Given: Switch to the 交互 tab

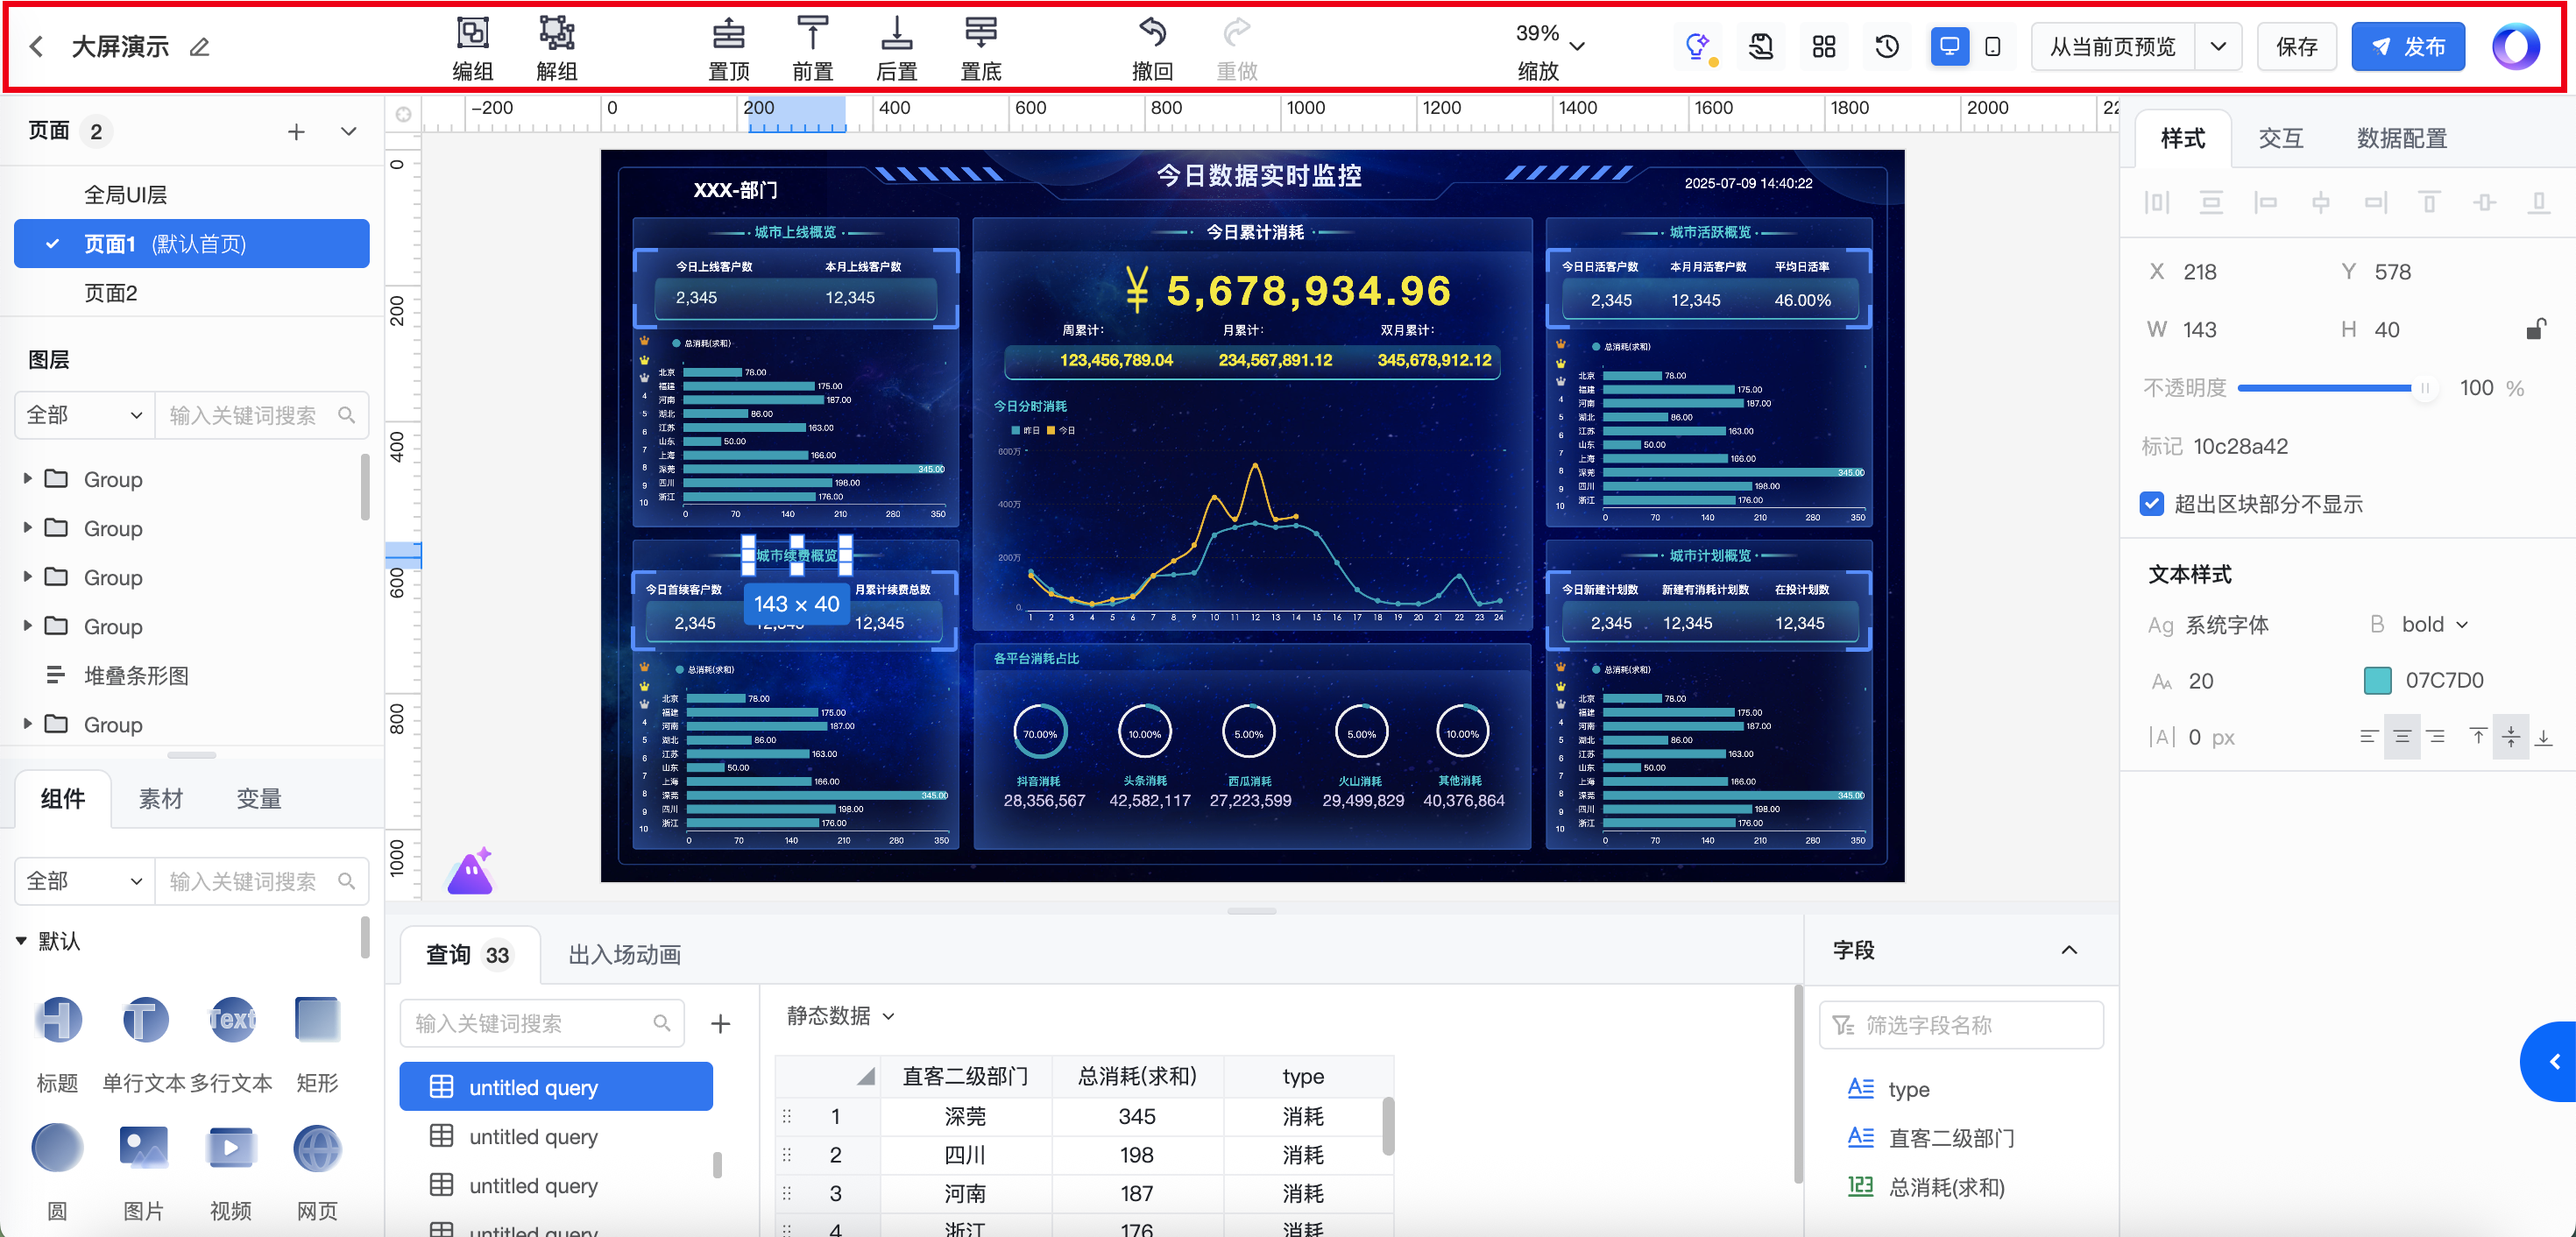Looking at the screenshot, I should [x=2280, y=139].
